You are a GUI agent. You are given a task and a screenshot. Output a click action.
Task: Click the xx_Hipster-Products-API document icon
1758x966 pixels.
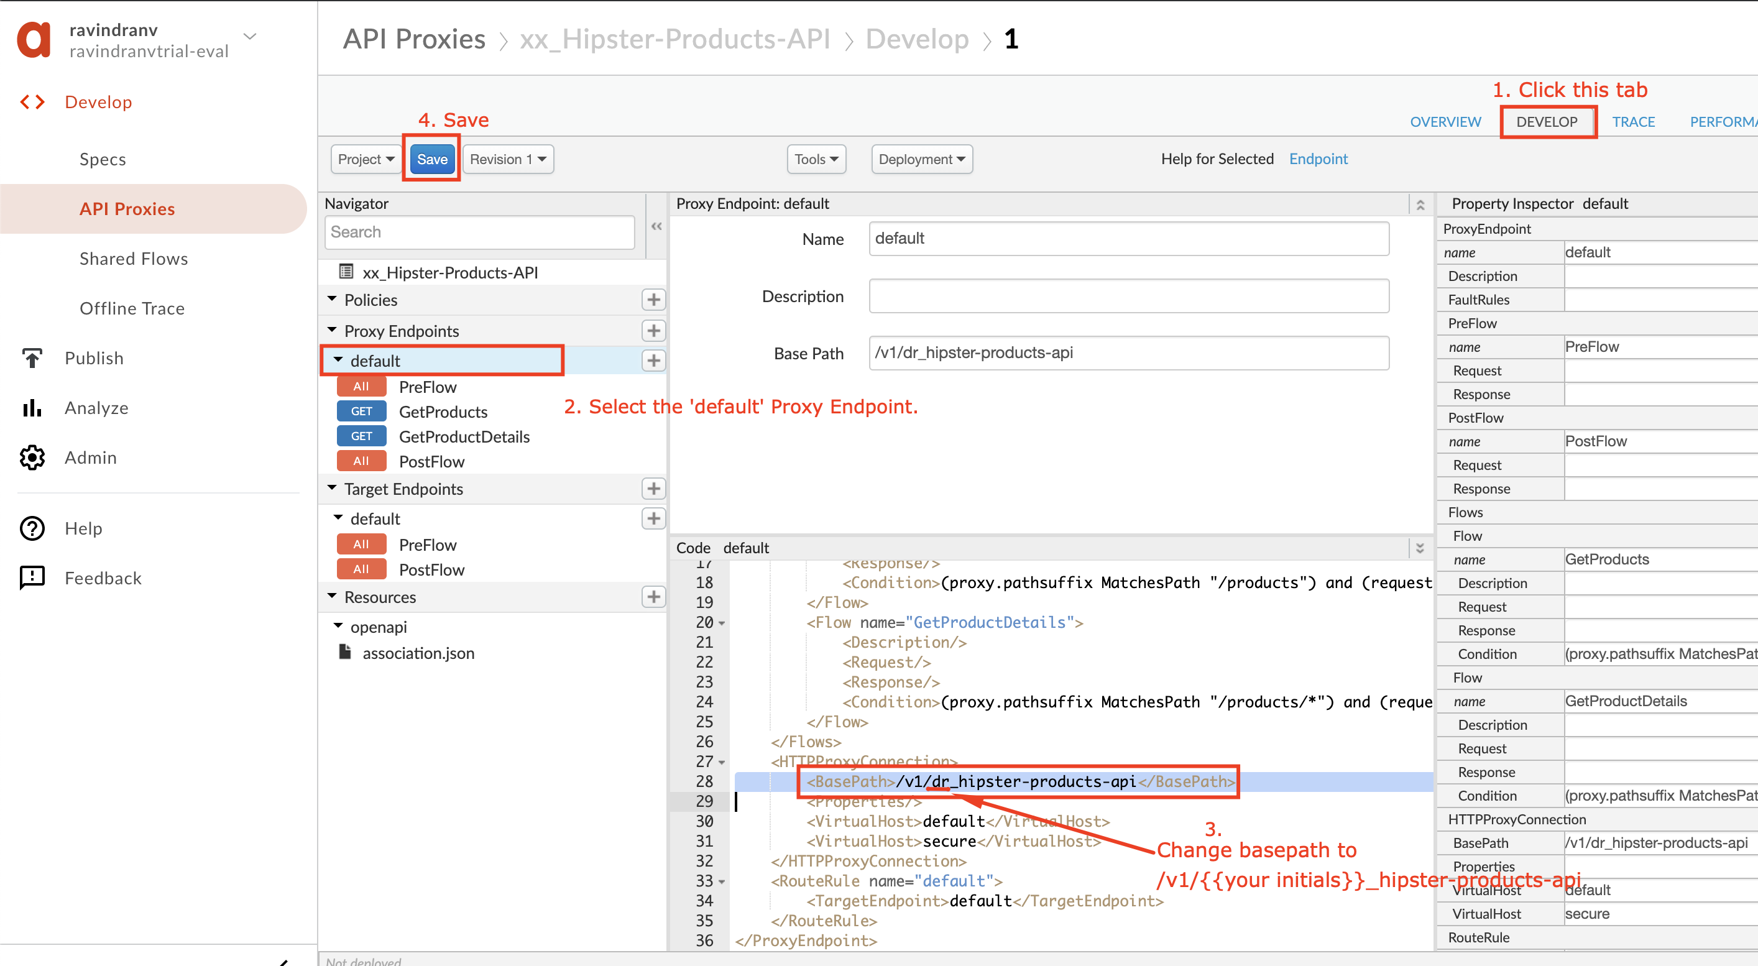[x=346, y=272]
